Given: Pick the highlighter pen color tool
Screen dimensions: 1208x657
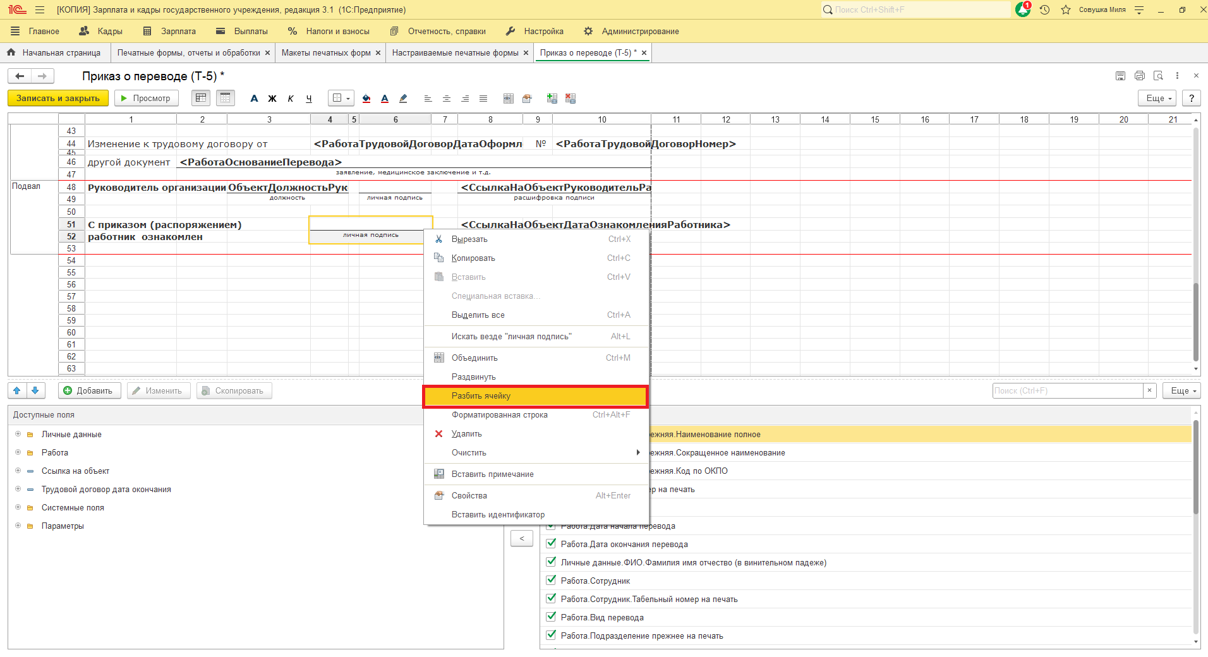Looking at the screenshot, I should (x=403, y=99).
